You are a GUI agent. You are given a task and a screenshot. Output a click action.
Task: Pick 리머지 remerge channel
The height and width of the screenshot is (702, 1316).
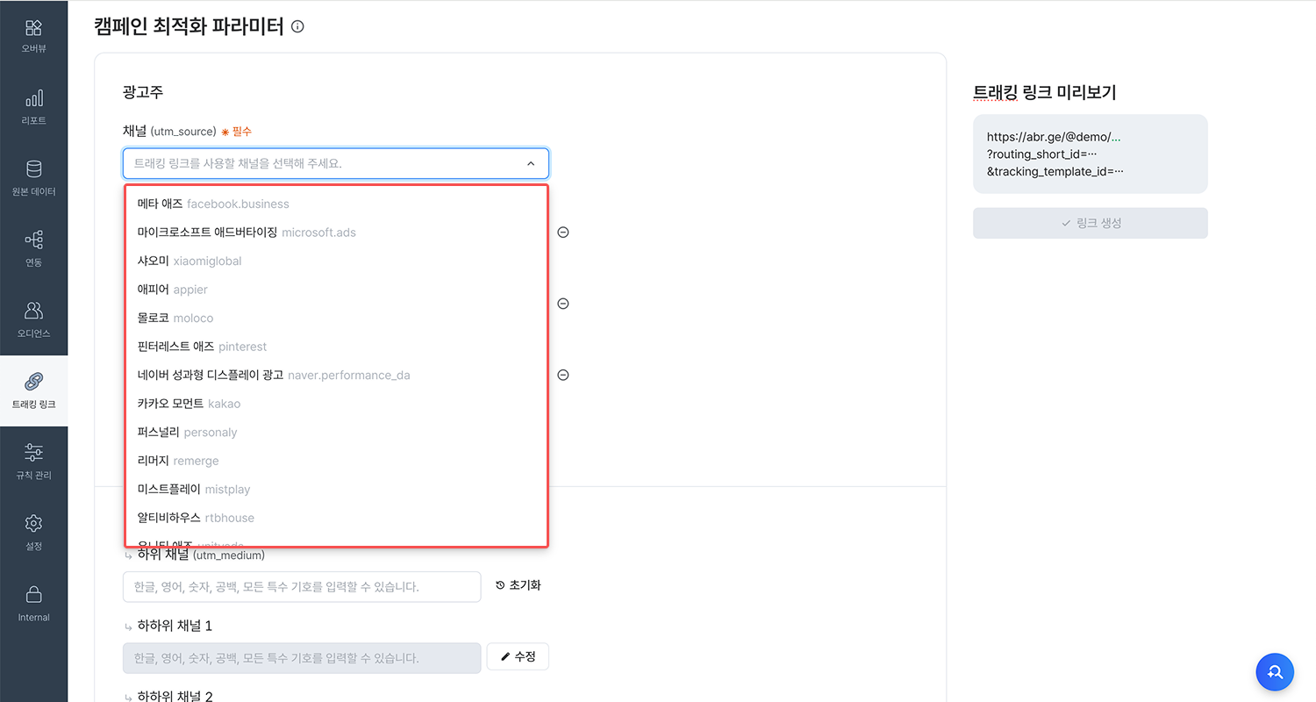336,461
